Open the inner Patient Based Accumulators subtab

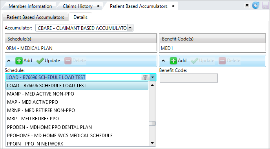point(35,17)
